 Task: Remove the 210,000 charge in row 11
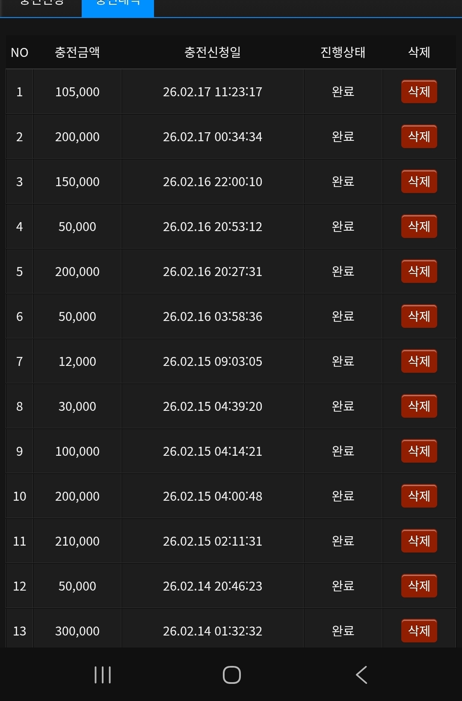419,541
